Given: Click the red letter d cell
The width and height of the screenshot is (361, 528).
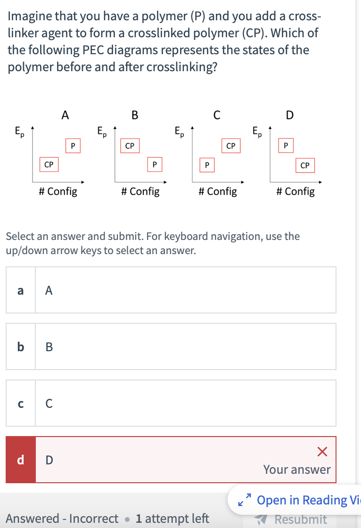Looking at the screenshot, I should [20, 460].
